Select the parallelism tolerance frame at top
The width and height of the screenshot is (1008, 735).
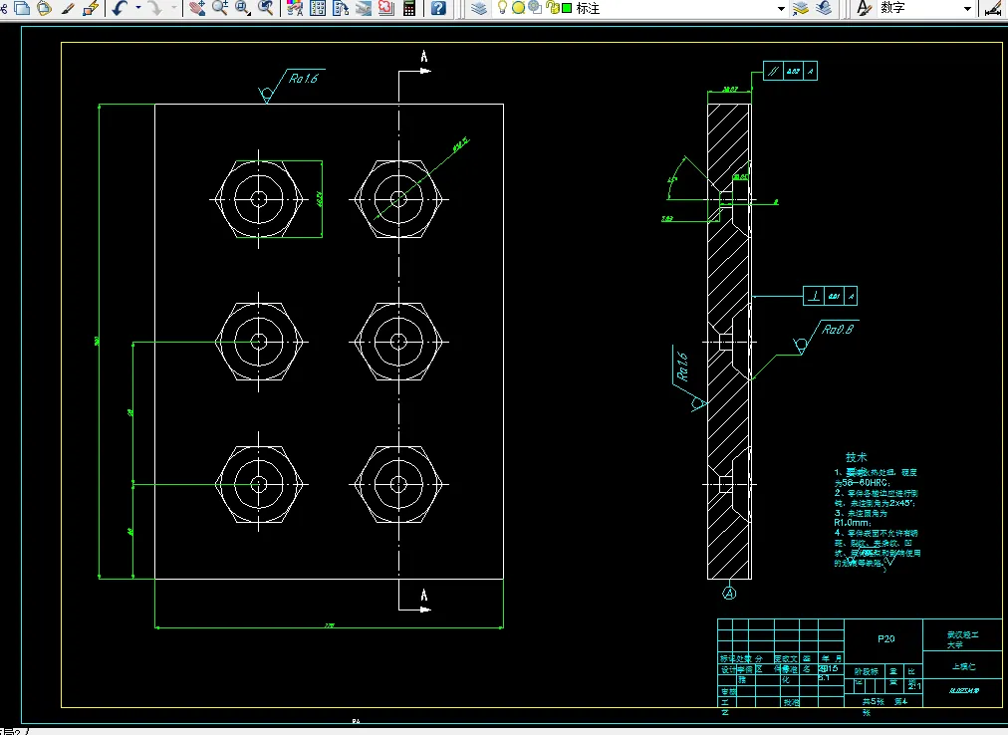[790, 71]
